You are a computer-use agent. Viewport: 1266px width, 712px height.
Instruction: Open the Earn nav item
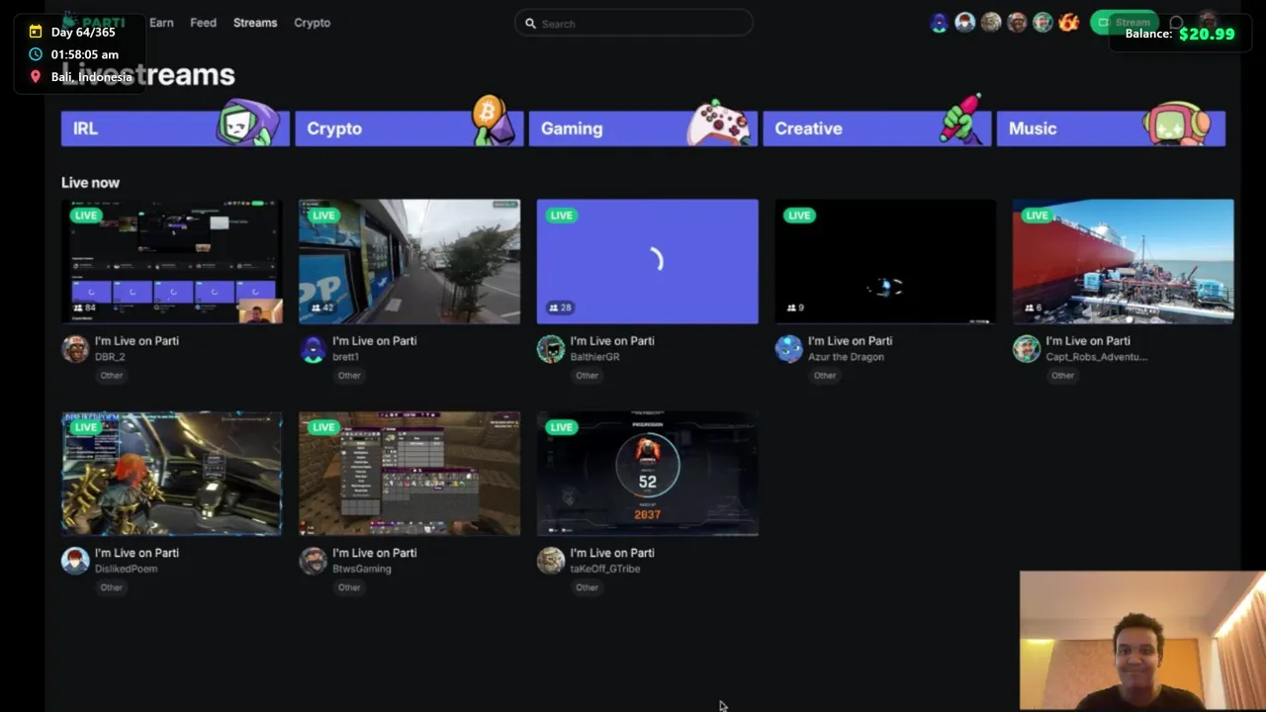tap(161, 23)
